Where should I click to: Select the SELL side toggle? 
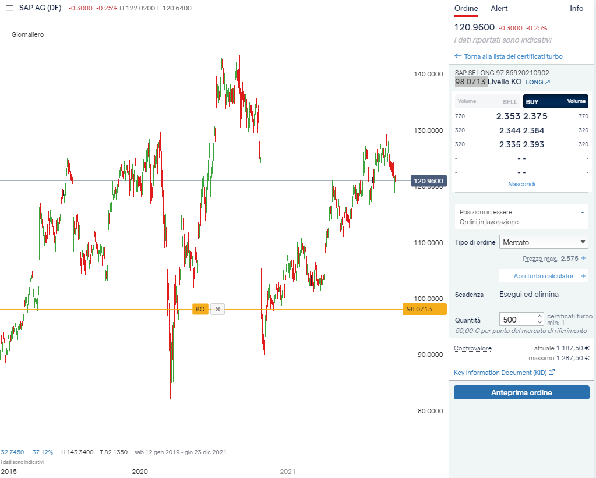(x=487, y=101)
